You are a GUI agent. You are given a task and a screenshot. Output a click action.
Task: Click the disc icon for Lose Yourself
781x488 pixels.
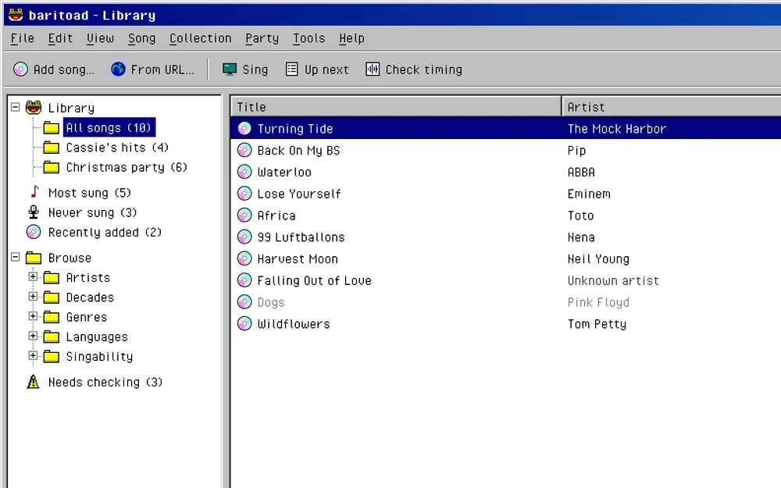[x=244, y=193]
